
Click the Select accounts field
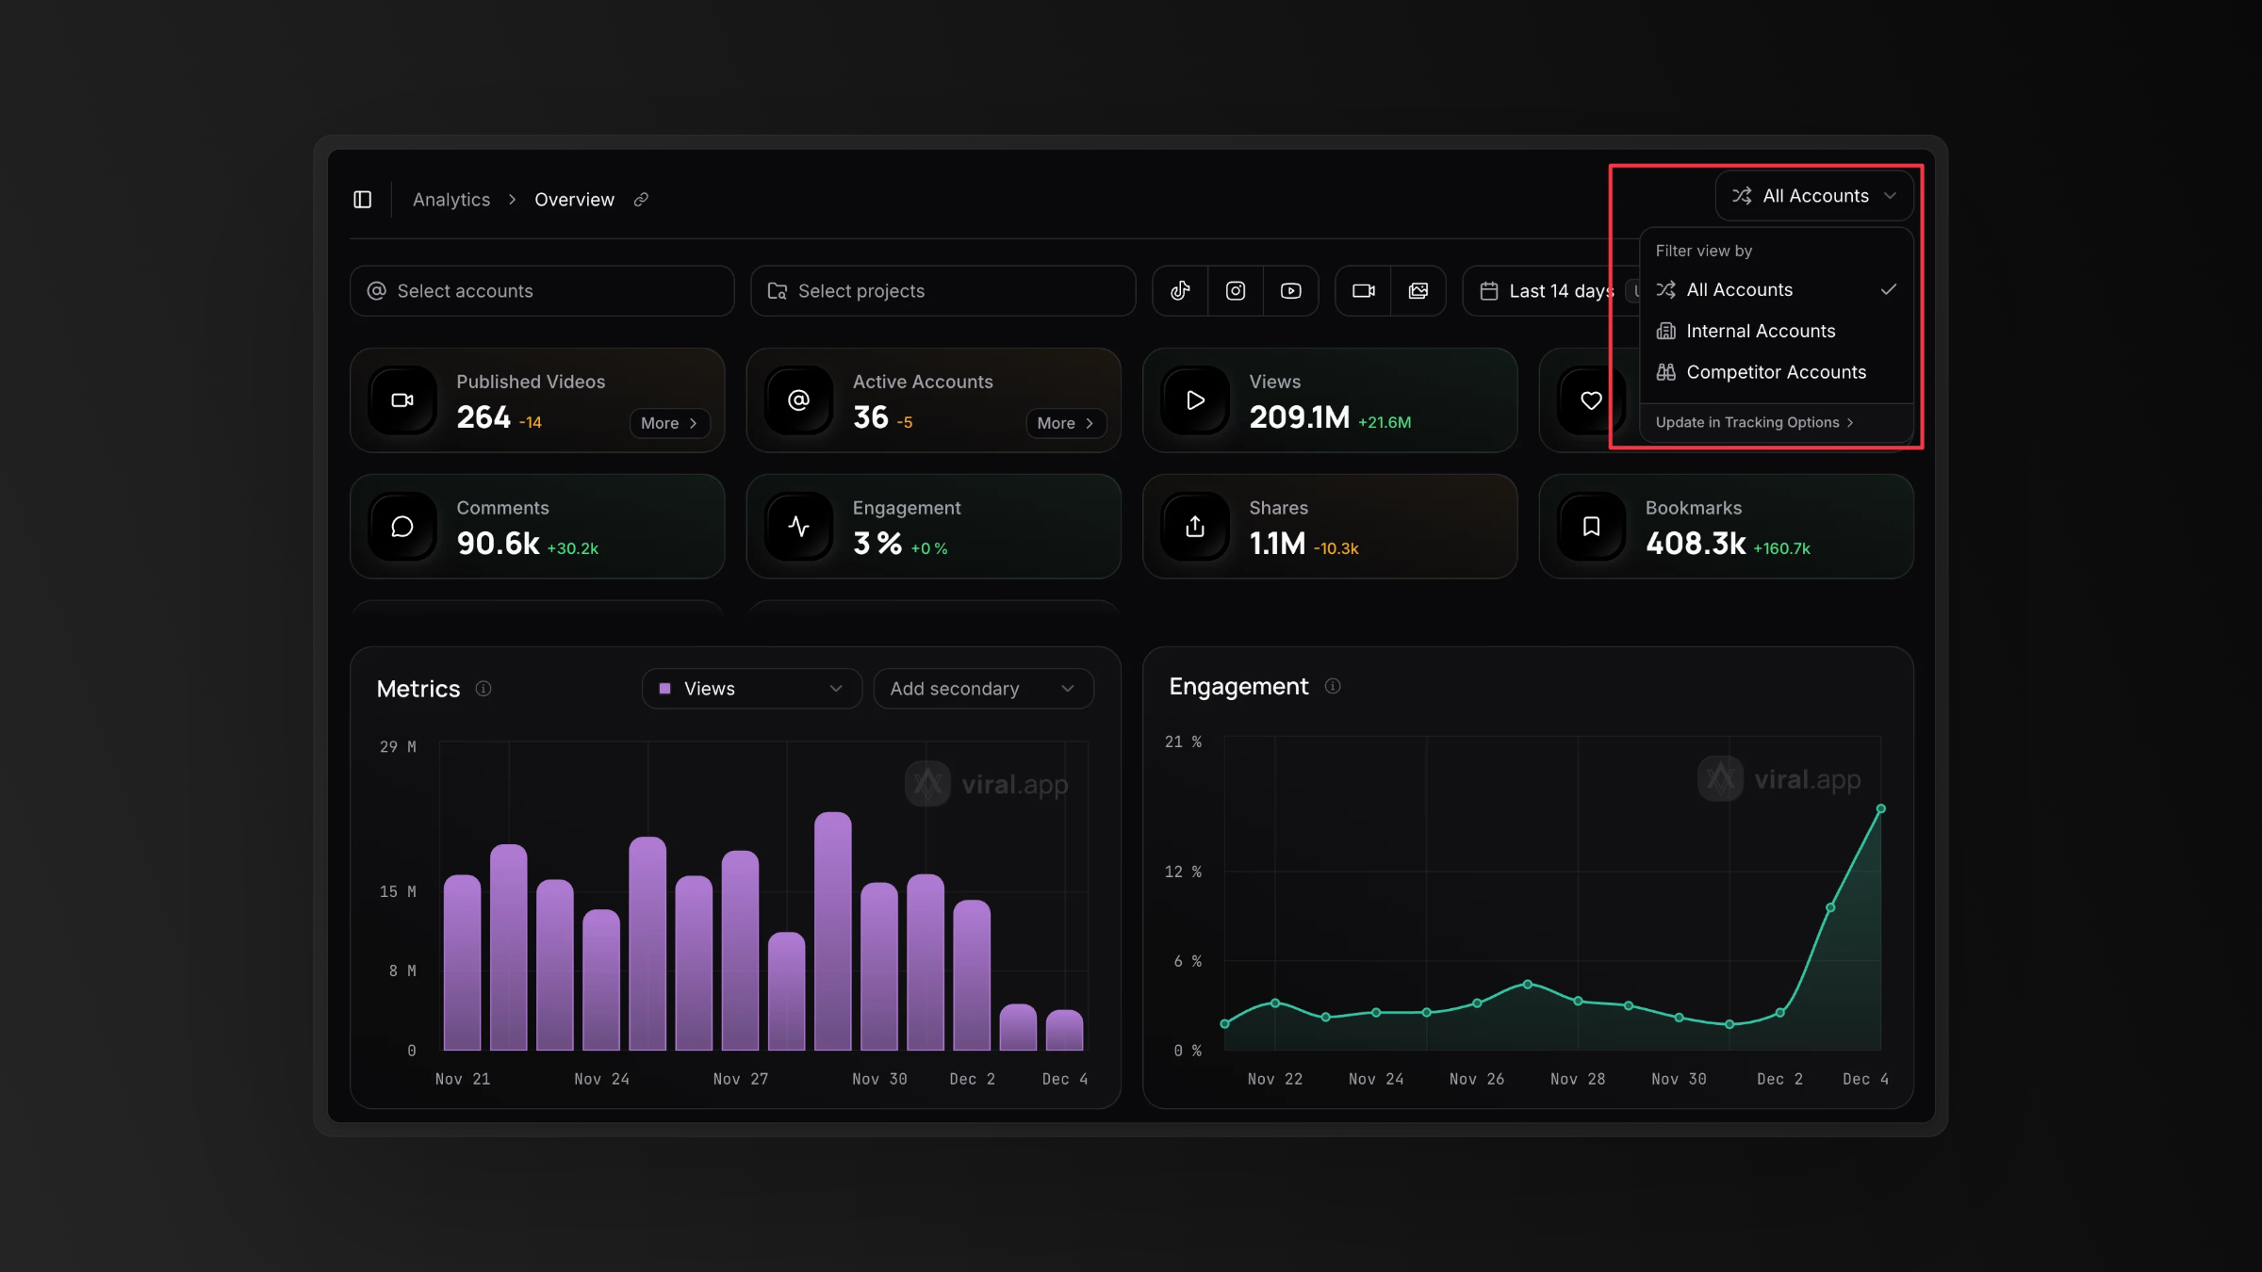tap(541, 291)
